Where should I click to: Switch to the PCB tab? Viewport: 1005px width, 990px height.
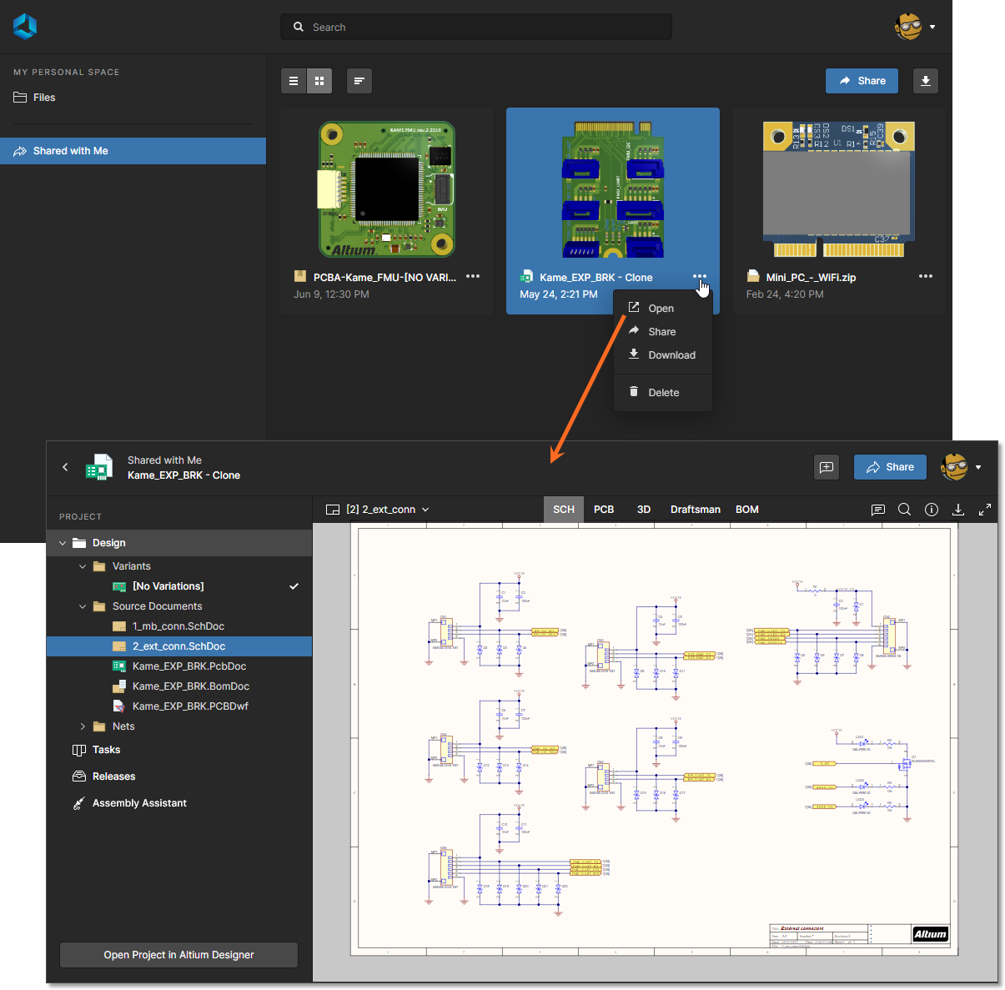[x=604, y=510]
